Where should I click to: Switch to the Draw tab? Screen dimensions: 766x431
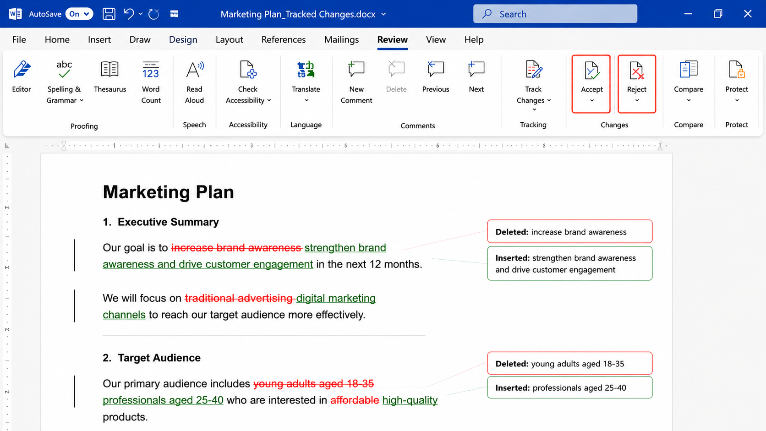(140, 39)
